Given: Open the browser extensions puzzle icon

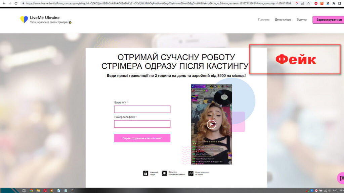Looking at the screenshot, I should (x=333, y=3).
